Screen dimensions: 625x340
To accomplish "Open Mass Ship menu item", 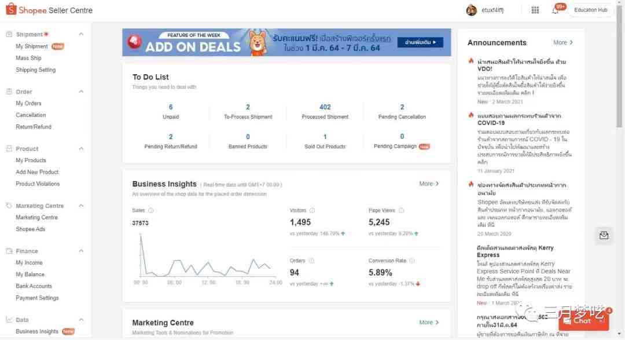I will coord(28,58).
